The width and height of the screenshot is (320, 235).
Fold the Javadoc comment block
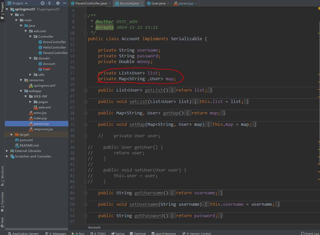pos(86,16)
